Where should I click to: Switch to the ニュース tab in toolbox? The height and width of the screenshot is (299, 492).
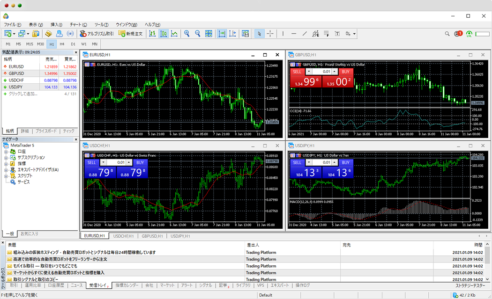76,285
